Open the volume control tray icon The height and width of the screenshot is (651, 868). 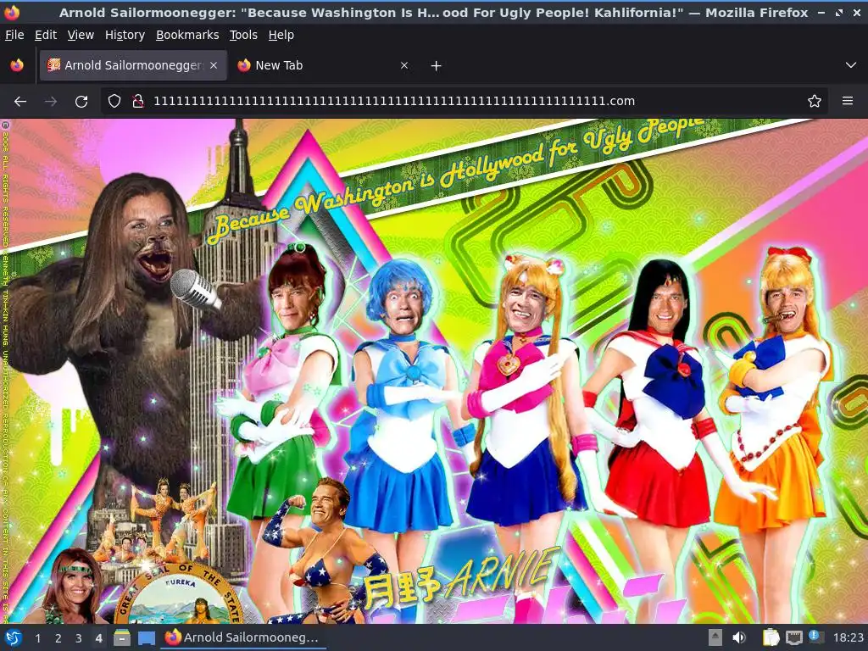pyautogui.click(x=739, y=638)
